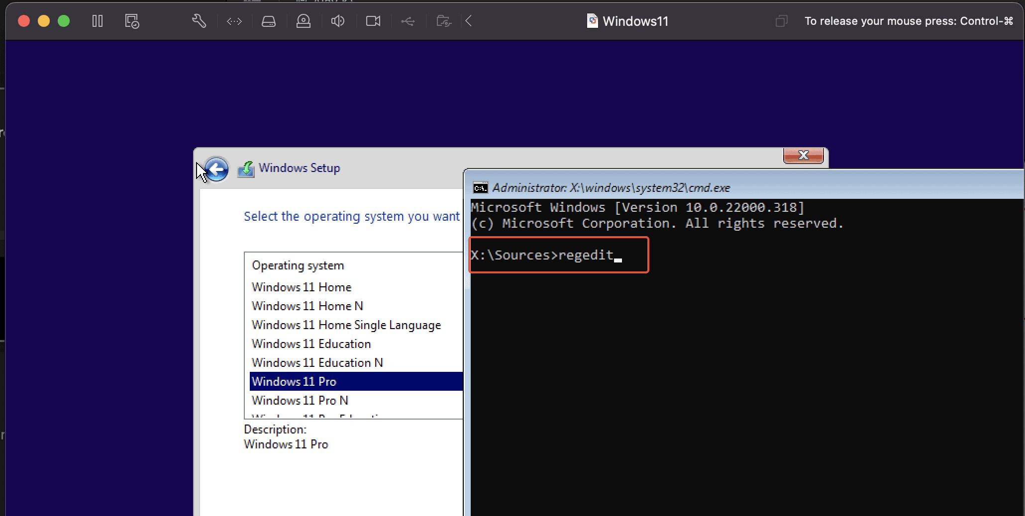Viewport: 1025px width, 516px height.
Task: Click the CD/DVD drive icon
Action: click(x=304, y=21)
